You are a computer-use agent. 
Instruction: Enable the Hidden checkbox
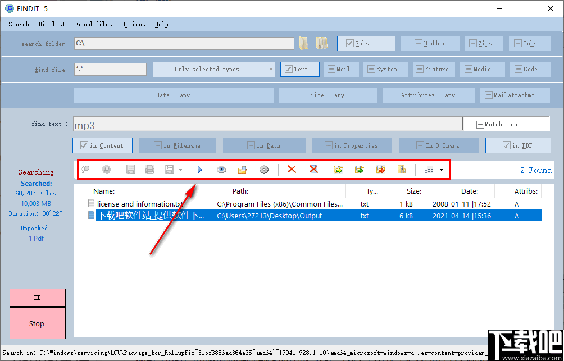coord(430,43)
